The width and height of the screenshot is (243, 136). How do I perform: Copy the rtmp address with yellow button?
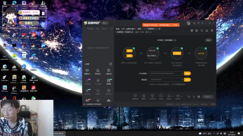pos(187,73)
